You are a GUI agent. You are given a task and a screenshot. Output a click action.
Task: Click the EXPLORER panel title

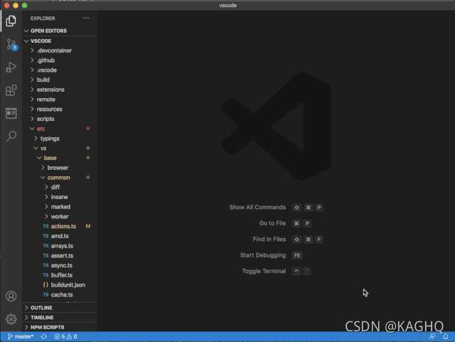[x=43, y=18]
